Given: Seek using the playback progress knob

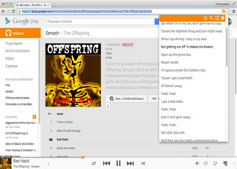Looking at the screenshot, I should 83,158.
